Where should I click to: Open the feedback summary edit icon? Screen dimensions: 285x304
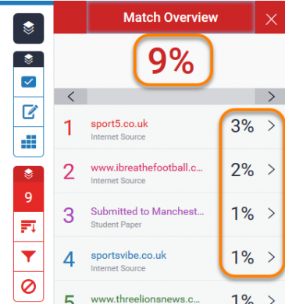(x=28, y=112)
